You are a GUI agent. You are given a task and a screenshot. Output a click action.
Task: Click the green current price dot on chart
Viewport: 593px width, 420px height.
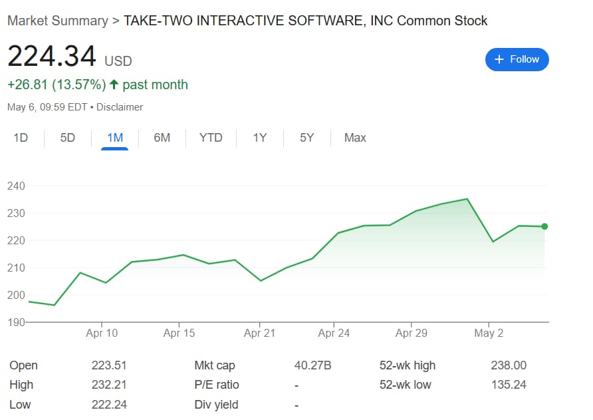544,226
